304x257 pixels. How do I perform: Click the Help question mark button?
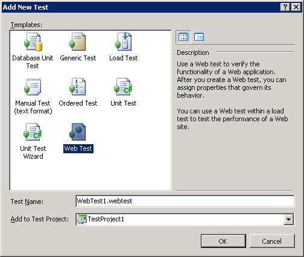[x=285, y=7]
